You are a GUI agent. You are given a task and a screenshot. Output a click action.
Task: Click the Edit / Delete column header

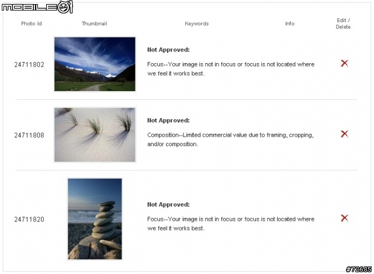click(343, 23)
